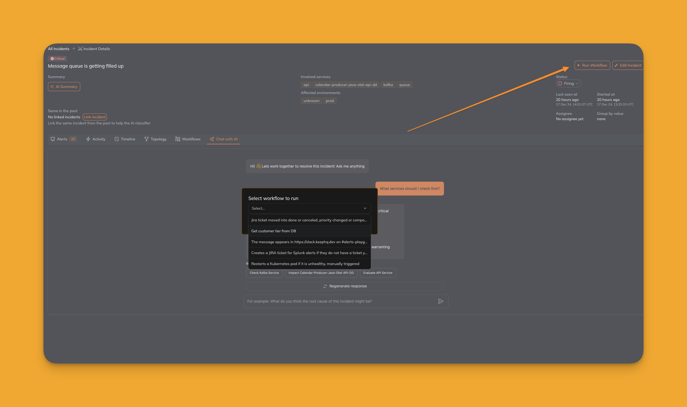Click the prod environment tag
The image size is (687, 407).
(x=330, y=101)
